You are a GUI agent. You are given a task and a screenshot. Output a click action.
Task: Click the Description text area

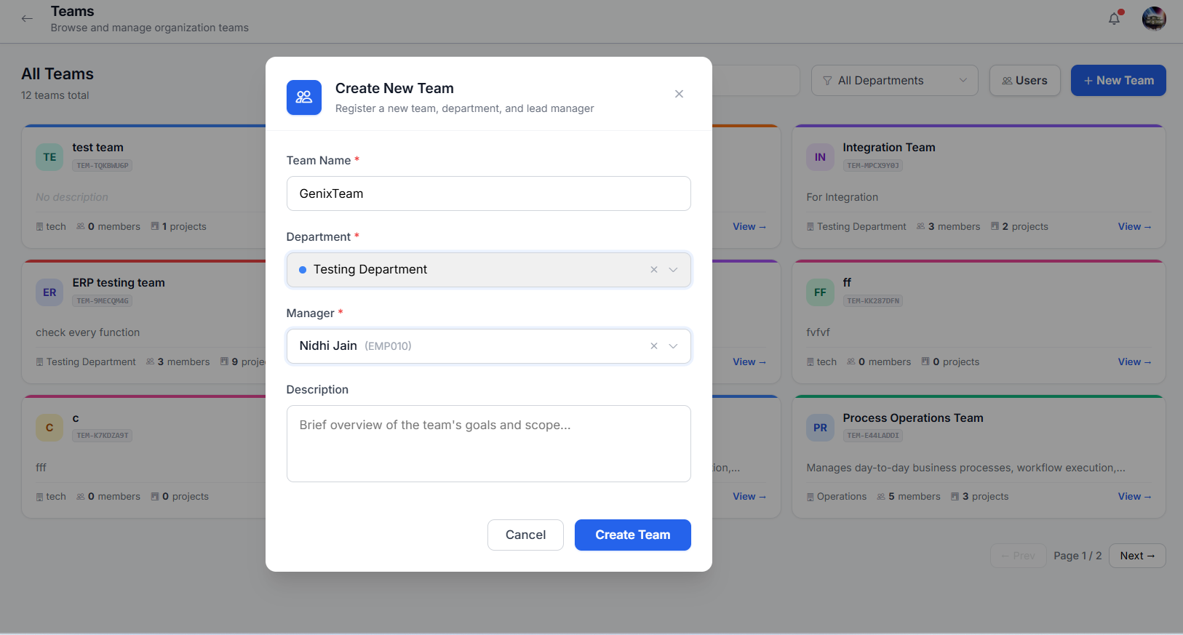(488, 444)
